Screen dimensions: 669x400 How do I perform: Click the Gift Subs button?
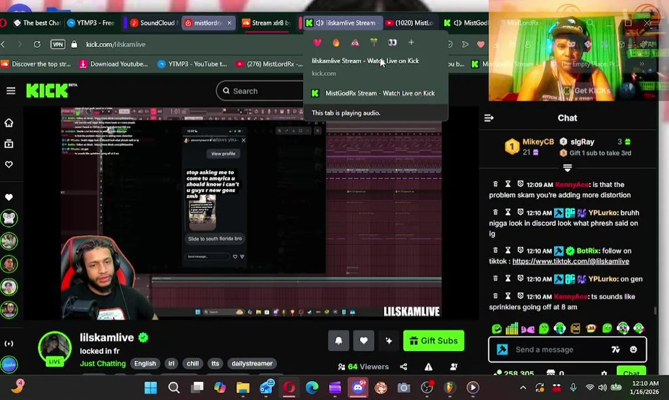click(433, 341)
